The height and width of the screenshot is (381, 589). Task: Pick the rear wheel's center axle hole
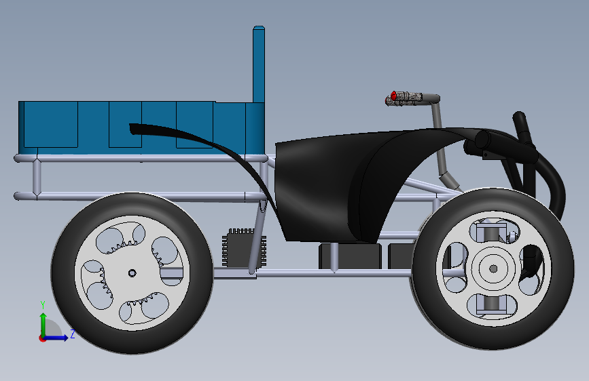coord(132,273)
